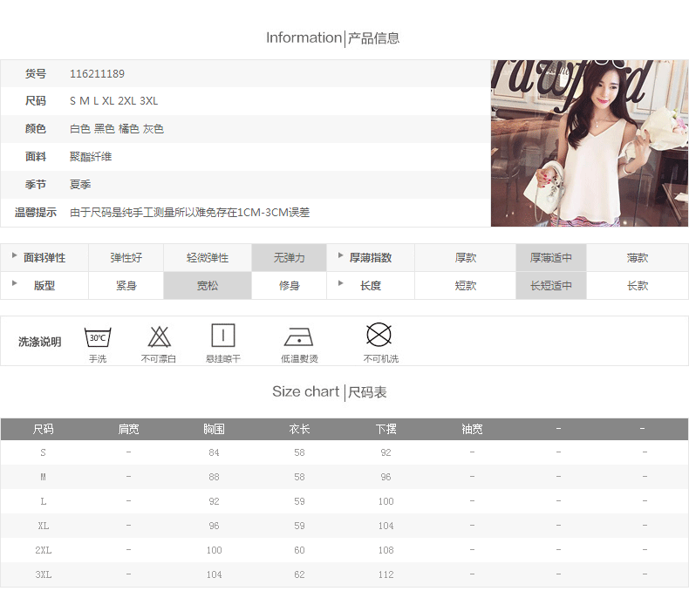Click the product number 116211189
The image size is (689, 598).
97,74
